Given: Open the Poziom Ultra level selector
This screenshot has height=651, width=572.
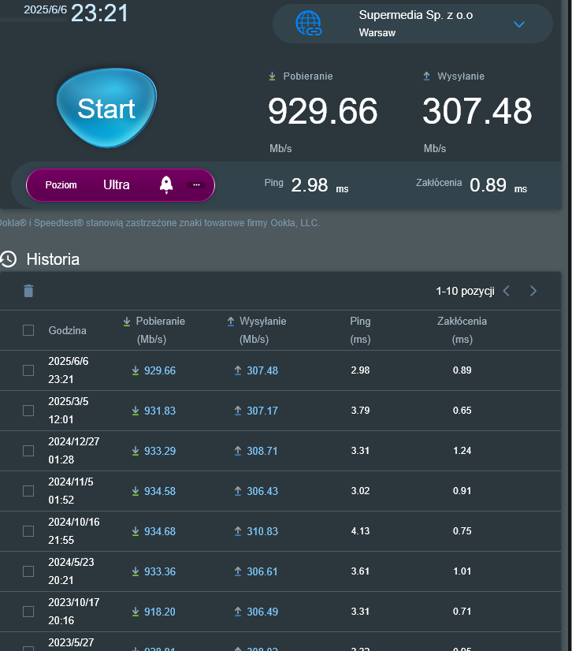Looking at the screenshot, I should point(116,184).
